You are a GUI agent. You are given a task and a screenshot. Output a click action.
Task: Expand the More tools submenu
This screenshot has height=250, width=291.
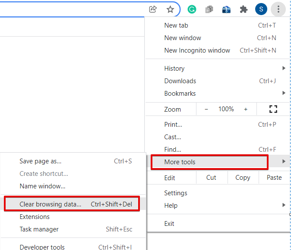pyautogui.click(x=218, y=162)
